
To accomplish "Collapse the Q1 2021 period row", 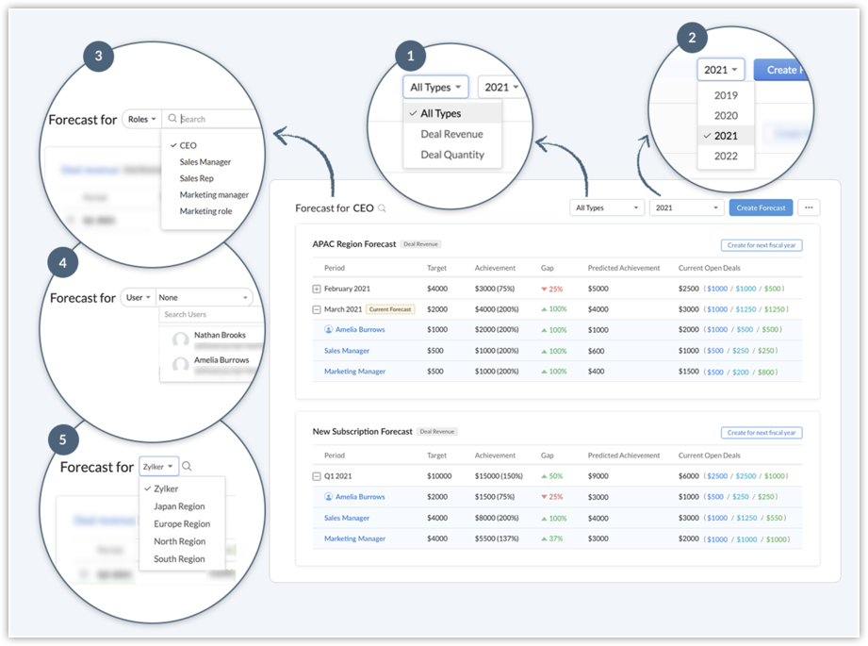I will click(x=317, y=476).
